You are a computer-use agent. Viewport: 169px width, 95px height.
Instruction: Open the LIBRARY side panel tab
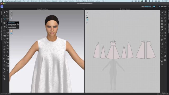coord(1,13)
